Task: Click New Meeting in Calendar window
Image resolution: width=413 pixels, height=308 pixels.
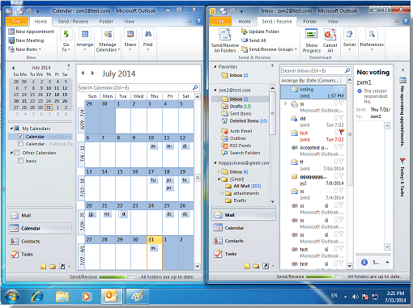Action: click(x=26, y=40)
